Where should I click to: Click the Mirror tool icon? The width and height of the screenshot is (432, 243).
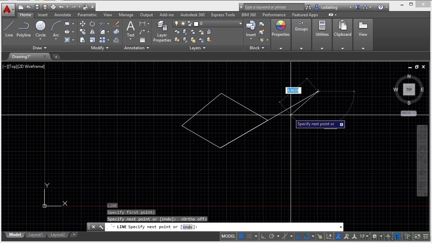(92, 32)
